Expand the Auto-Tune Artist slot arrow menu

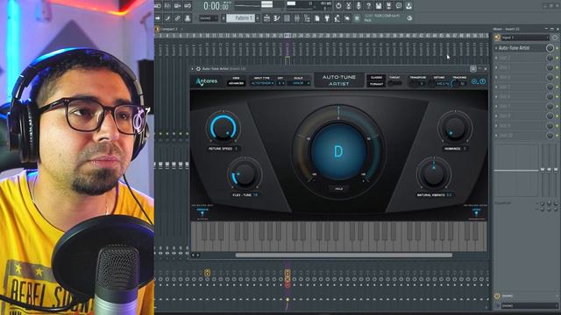496,48
